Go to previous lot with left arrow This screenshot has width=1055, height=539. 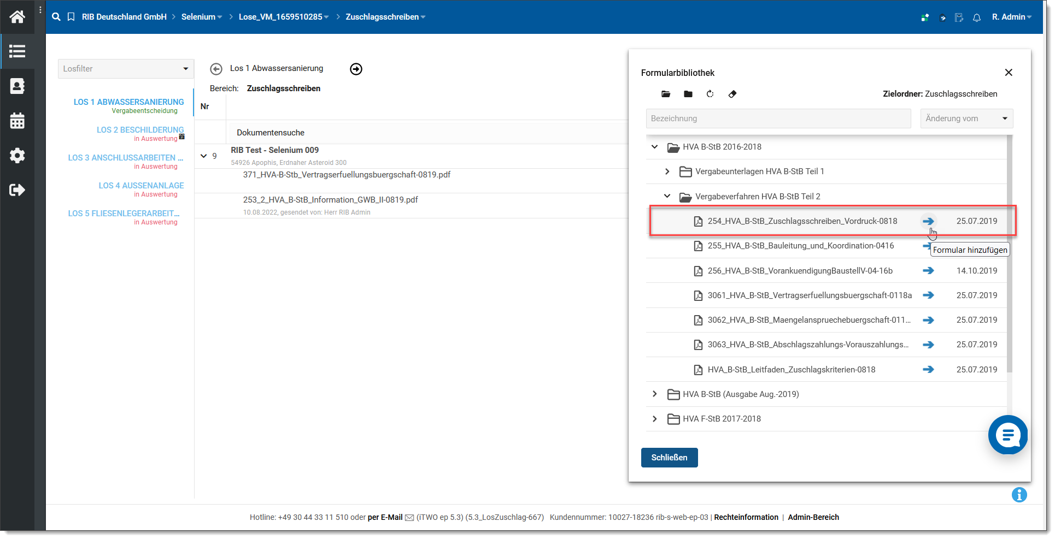216,69
